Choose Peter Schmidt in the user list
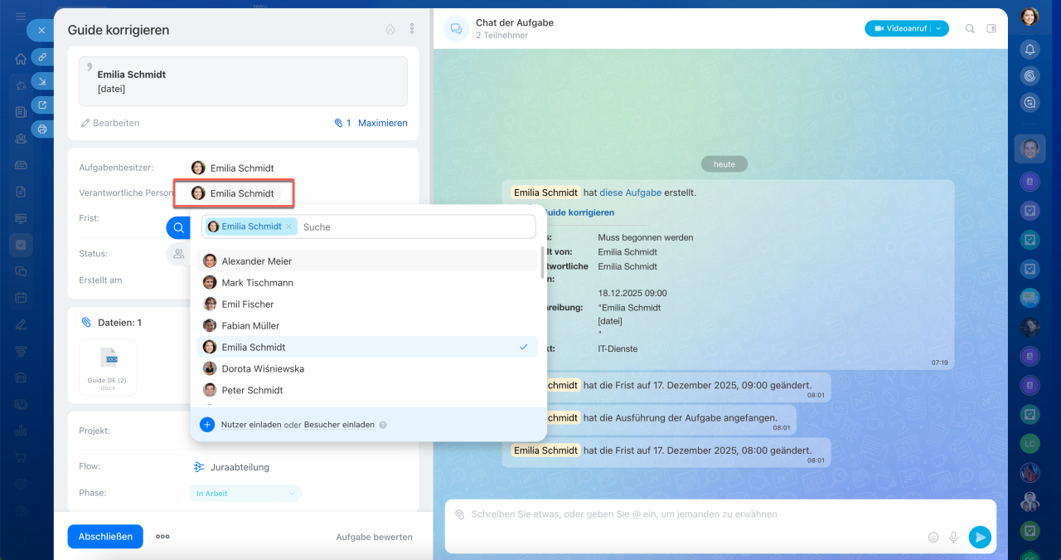The image size is (1061, 560). point(368,390)
